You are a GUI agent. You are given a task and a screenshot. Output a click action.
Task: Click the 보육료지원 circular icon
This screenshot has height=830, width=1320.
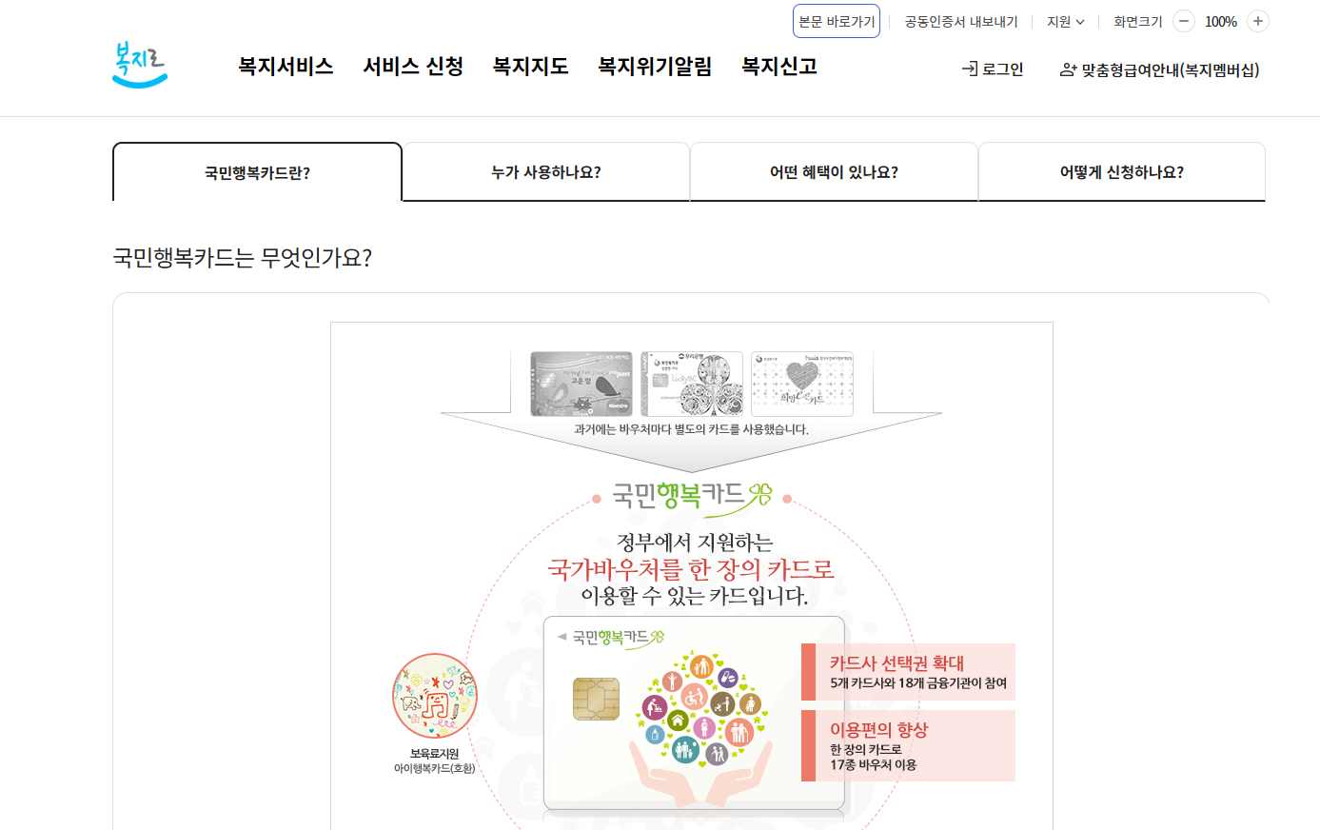tap(435, 696)
